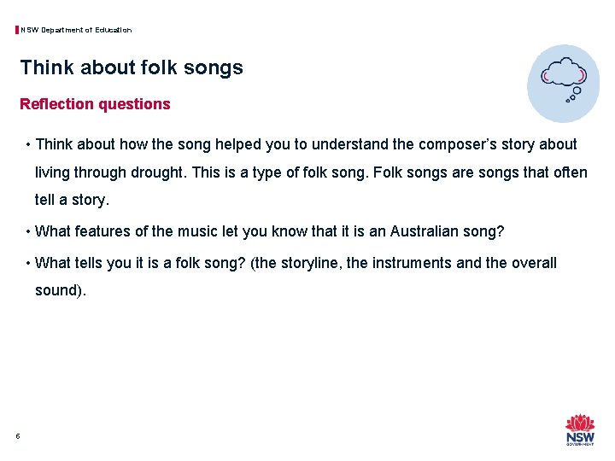This screenshot has height=461, width=615.
Task: Click the "GOVERNMENT" text under the NSW logo
Action: [580, 446]
